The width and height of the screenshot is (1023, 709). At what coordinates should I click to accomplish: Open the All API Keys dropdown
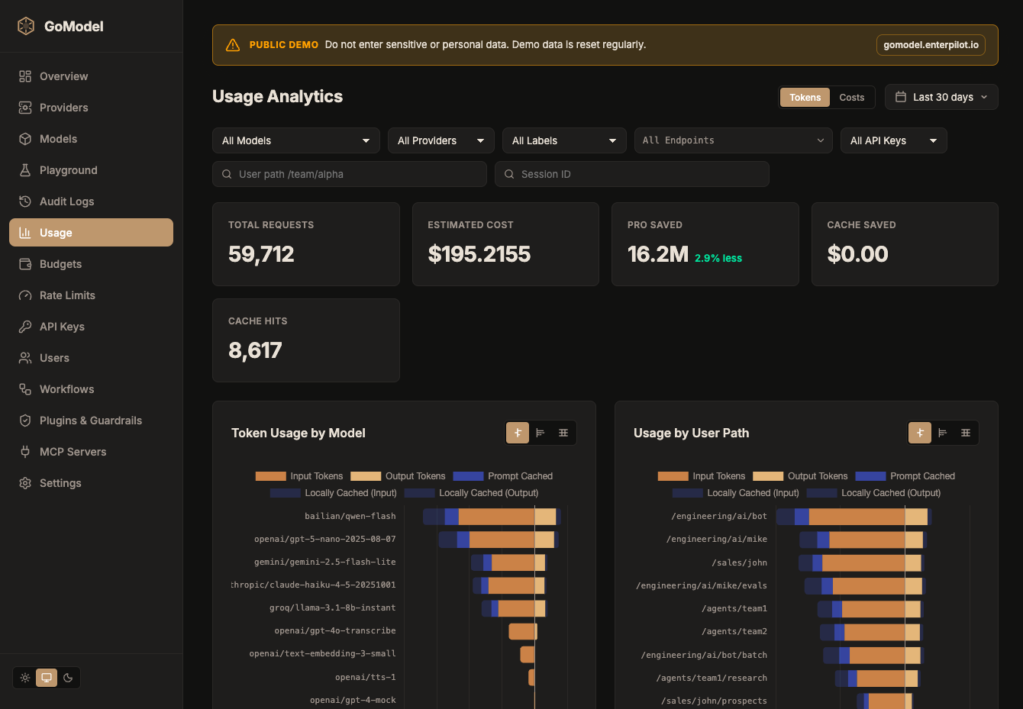click(x=894, y=140)
